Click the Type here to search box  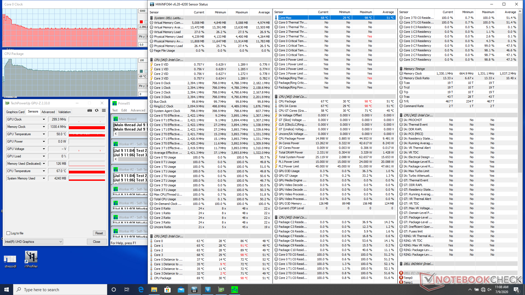pos(60,290)
